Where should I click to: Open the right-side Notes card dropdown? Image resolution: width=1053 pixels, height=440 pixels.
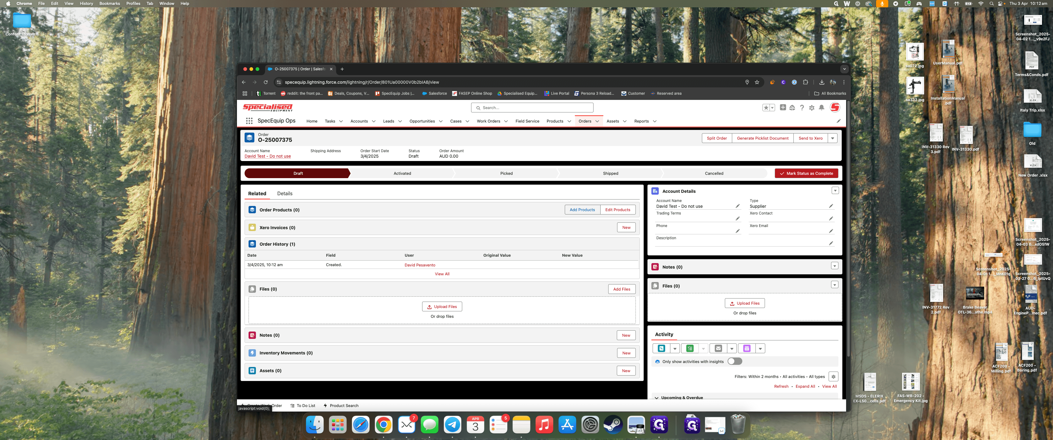click(x=835, y=266)
